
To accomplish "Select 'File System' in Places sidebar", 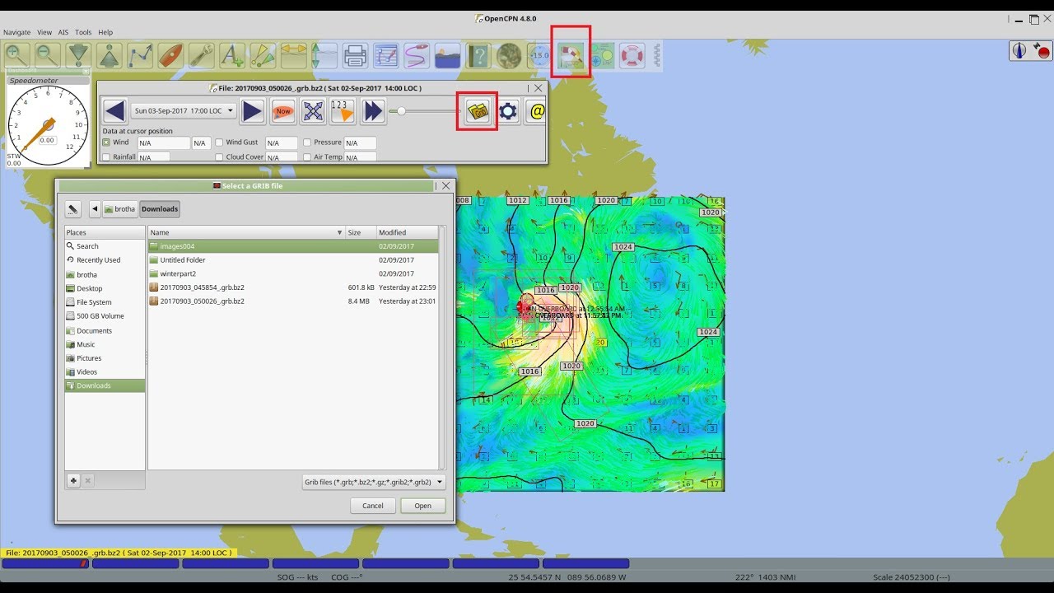I will tap(105, 302).
